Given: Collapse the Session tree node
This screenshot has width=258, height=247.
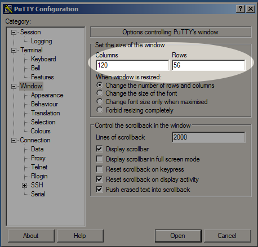Looking at the screenshot, I should 14,32.
